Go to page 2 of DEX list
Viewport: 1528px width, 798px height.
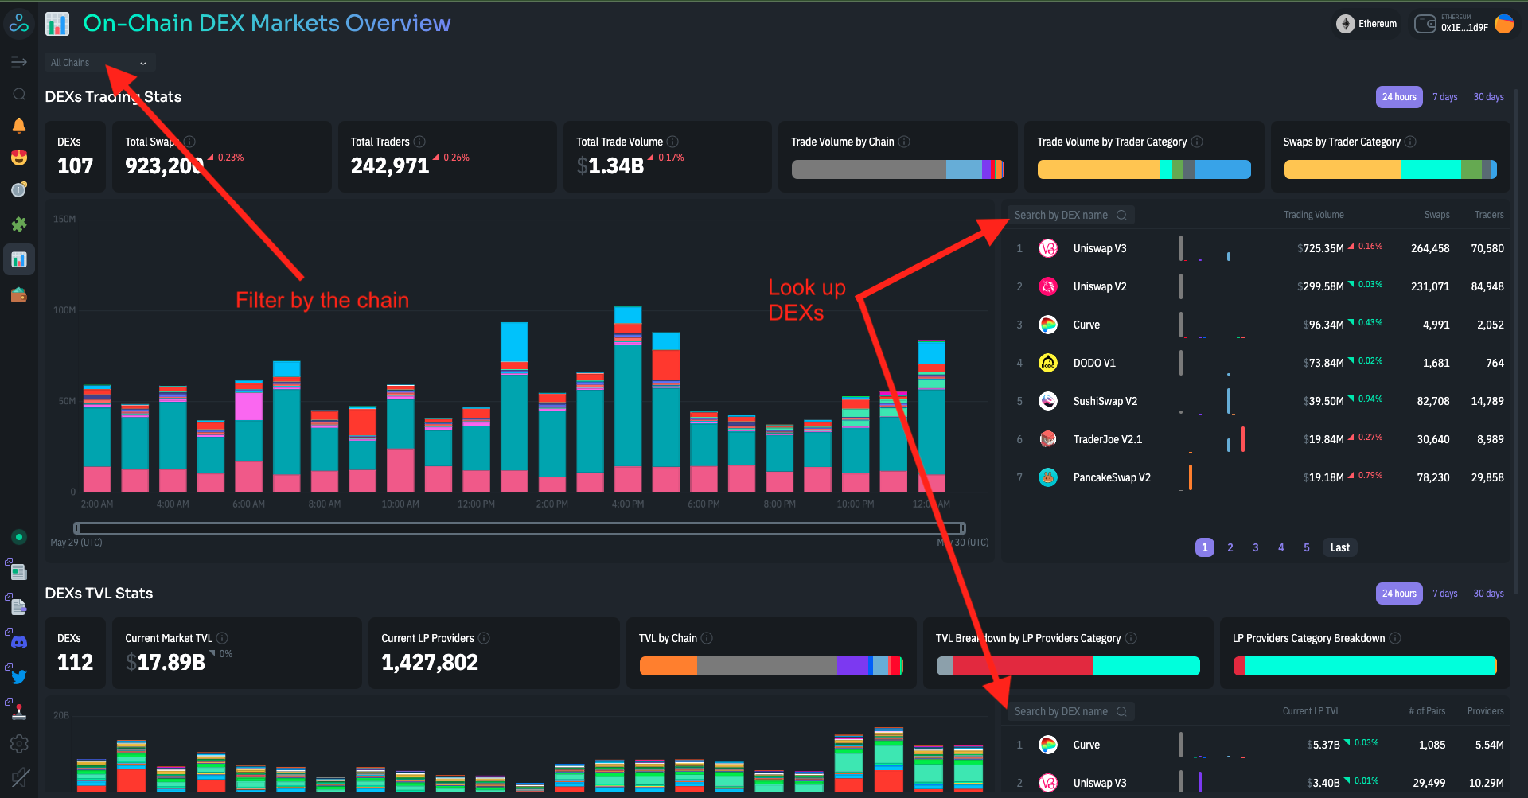pyautogui.click(x=1230, y=547)
